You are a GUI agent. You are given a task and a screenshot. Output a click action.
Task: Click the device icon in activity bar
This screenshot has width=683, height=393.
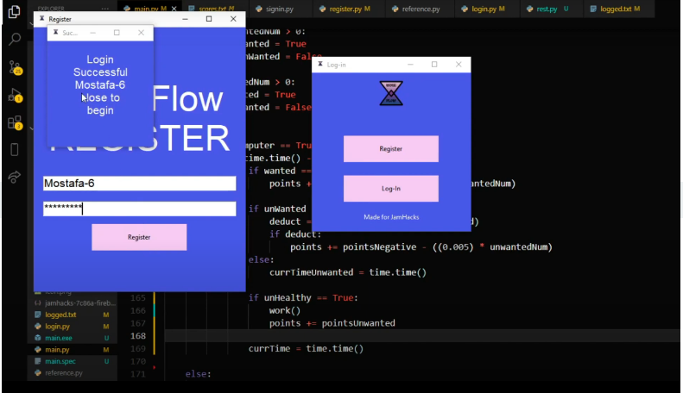click(x=15, y=150)
